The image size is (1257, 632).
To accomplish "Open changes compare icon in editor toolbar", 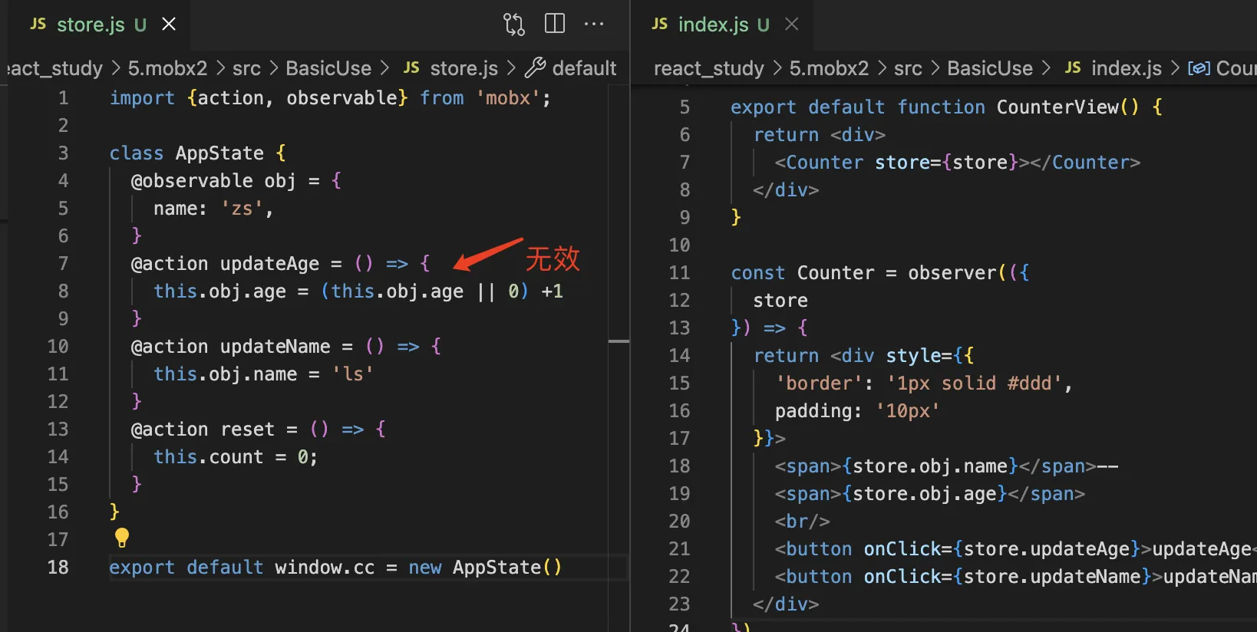I will pyautogui.click(x=514, y=25).
